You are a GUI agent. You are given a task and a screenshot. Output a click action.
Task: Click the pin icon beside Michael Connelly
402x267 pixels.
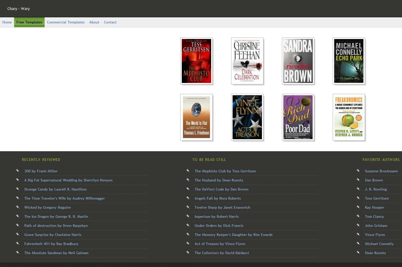point(358,243)
